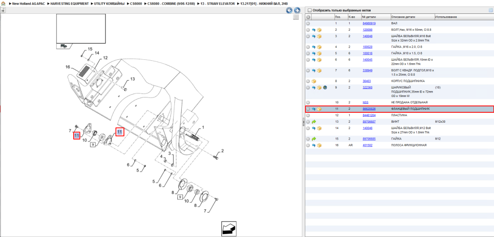Click blue replacement arrow for part 100016
The height and width of the screenshot is (237, 494).
314,53
